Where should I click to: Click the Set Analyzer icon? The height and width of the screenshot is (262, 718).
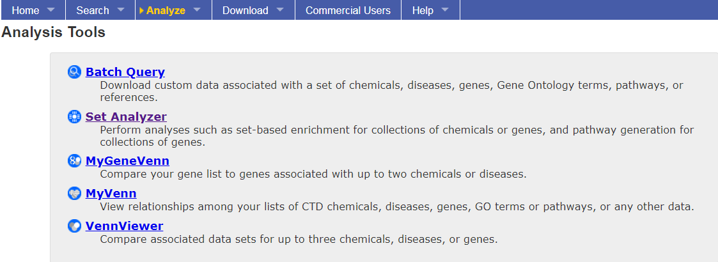[x=74, y=117]
